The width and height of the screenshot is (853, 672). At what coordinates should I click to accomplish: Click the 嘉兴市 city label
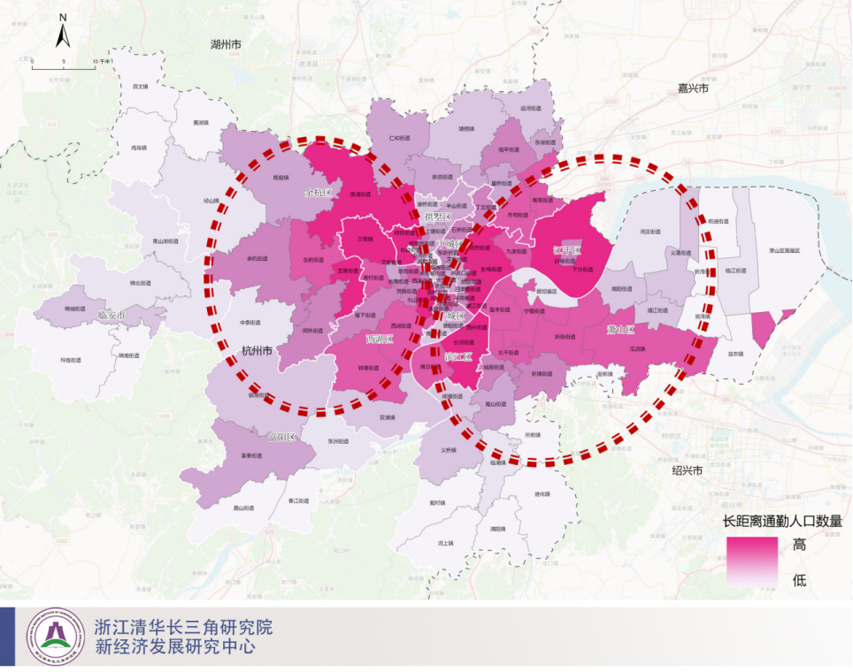695,88
